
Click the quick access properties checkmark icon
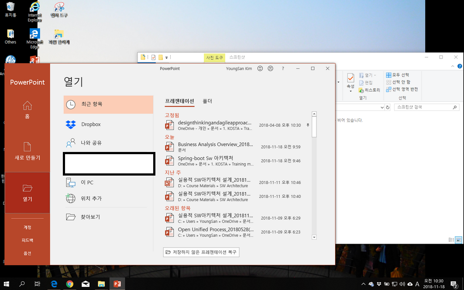[153, 58]
